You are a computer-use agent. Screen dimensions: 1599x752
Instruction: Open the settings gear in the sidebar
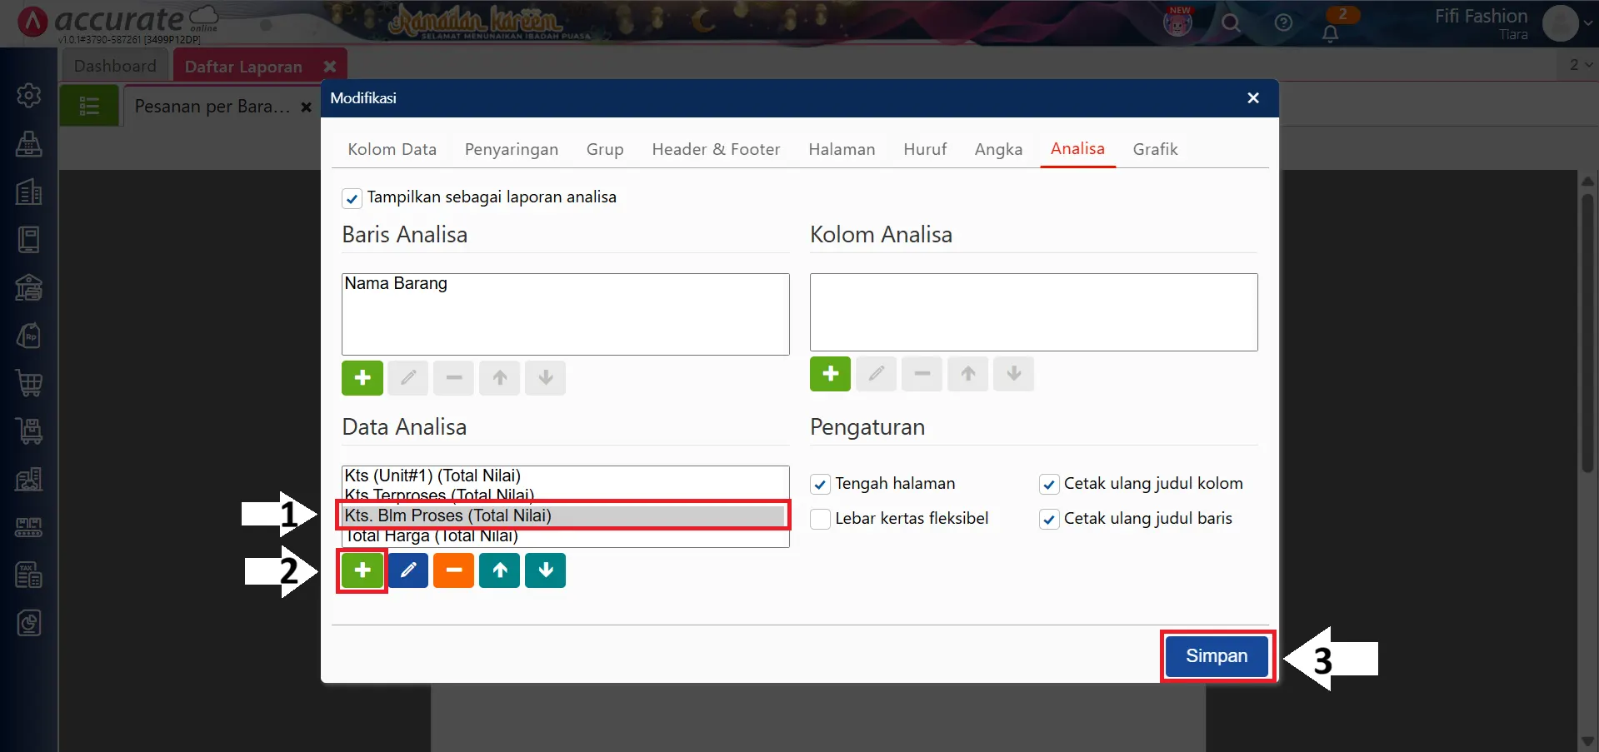29,95
